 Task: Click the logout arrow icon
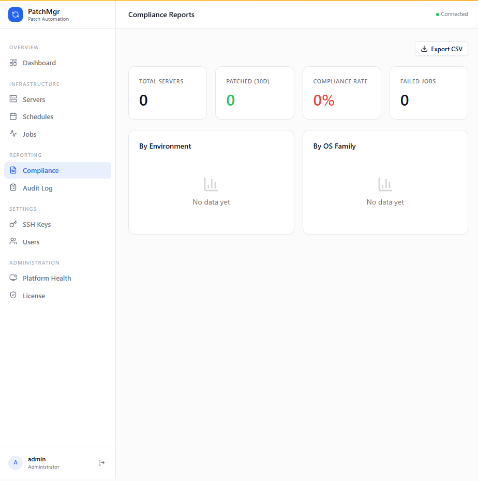(102, 462)
